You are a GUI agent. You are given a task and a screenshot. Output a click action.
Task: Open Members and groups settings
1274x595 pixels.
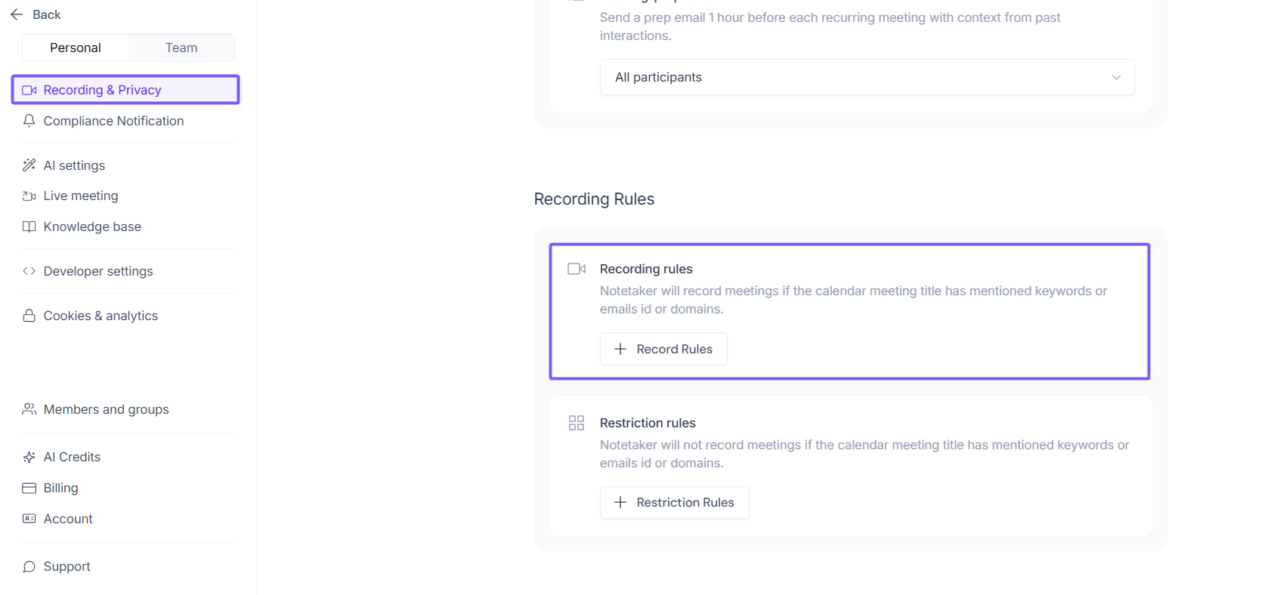click(106, 409)
